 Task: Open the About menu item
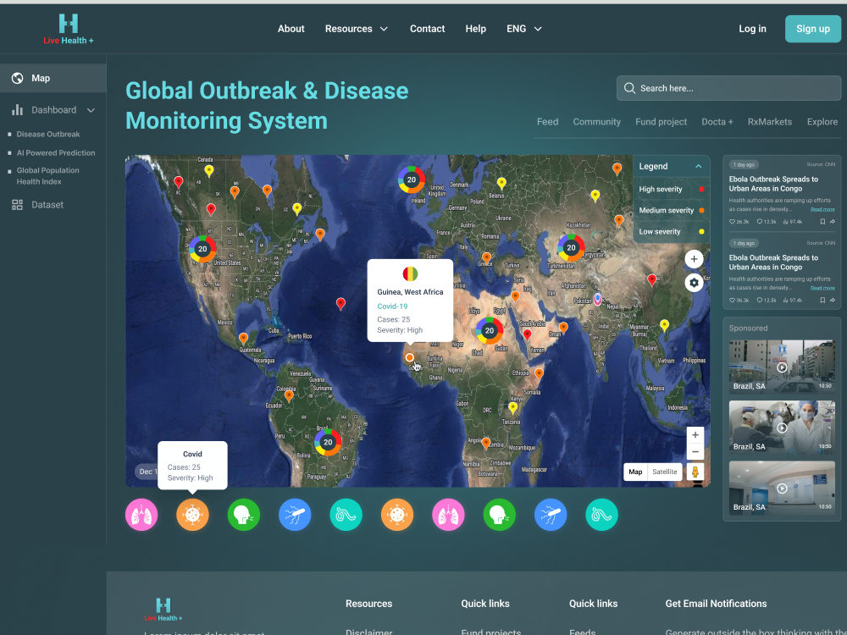coord(291,29)
